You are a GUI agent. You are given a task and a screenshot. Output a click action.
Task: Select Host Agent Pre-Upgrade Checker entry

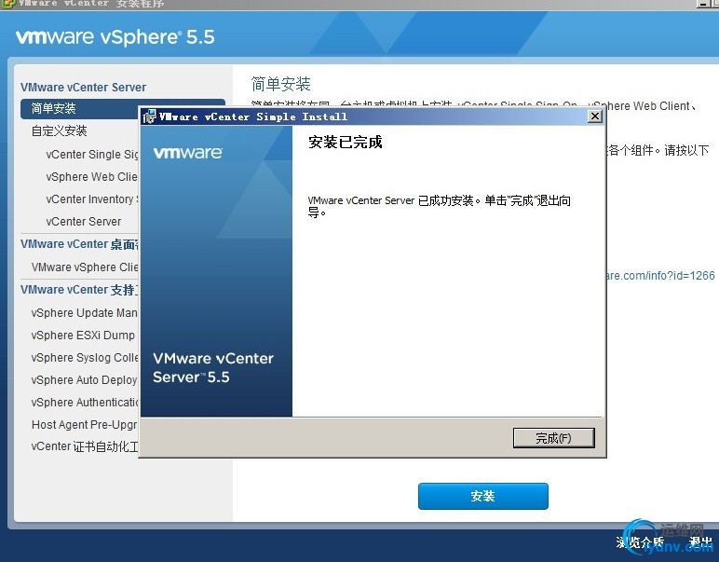click(x=85, y=425)
